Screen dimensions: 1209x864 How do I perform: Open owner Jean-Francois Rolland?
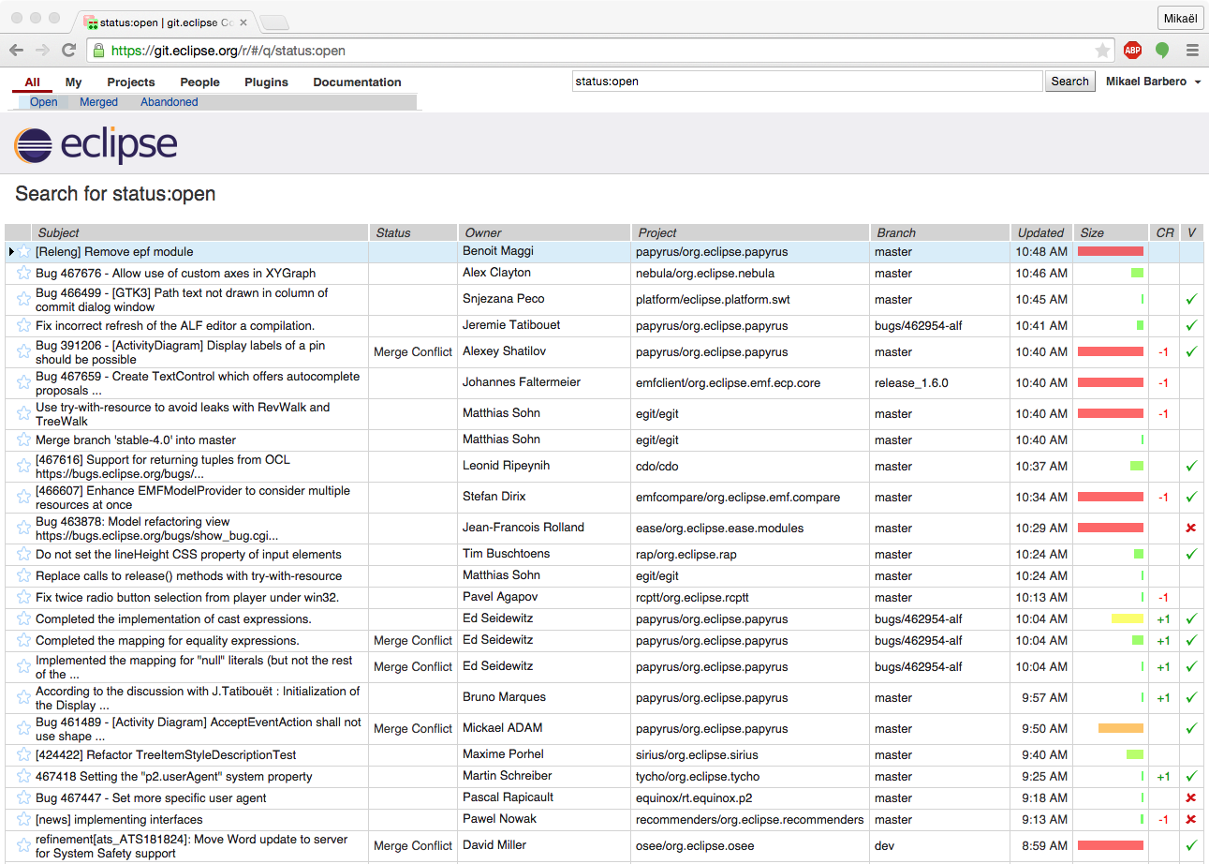523,527
